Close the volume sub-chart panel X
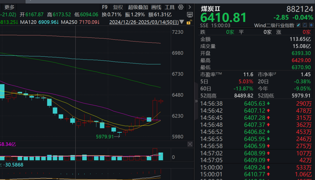The image size is (315, 180). [x=190, y=144]
